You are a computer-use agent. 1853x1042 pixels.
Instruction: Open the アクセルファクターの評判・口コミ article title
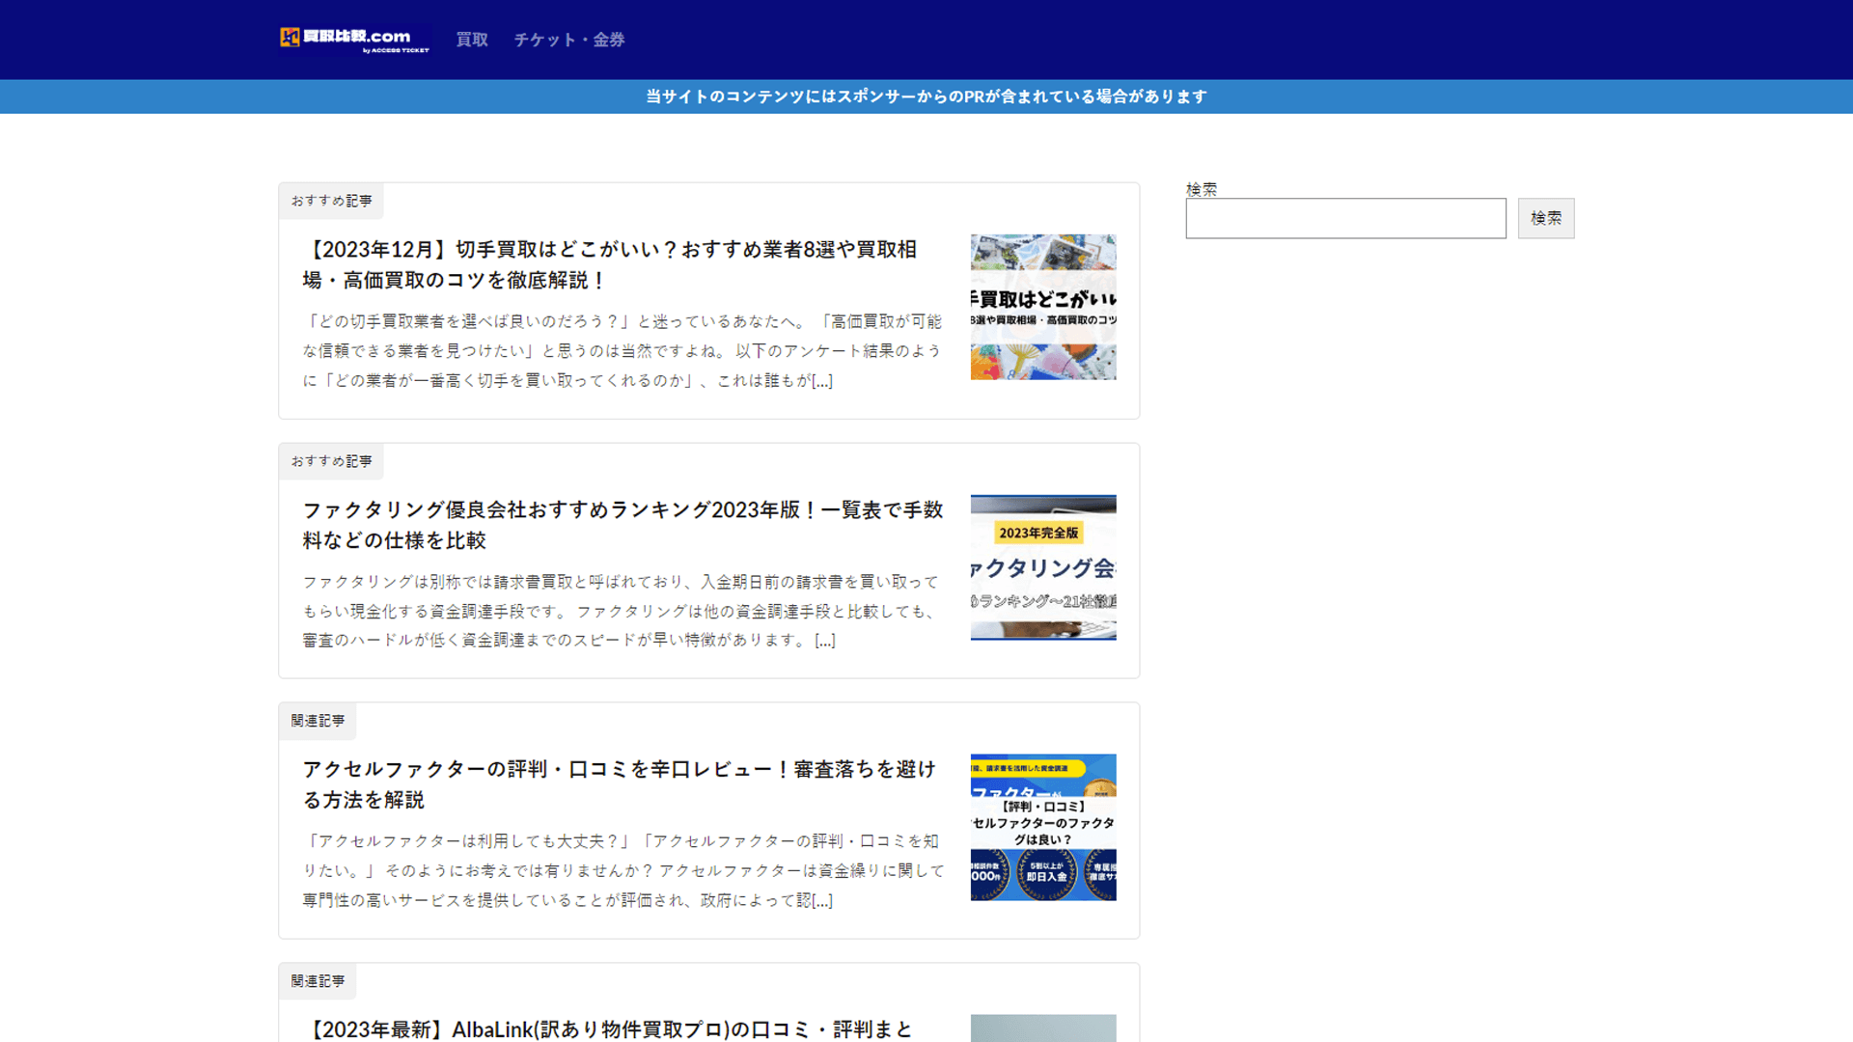point(620,784)
